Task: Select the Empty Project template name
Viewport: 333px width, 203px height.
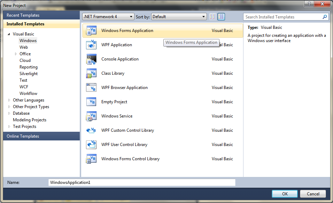Action: click(x=114, y=102)
